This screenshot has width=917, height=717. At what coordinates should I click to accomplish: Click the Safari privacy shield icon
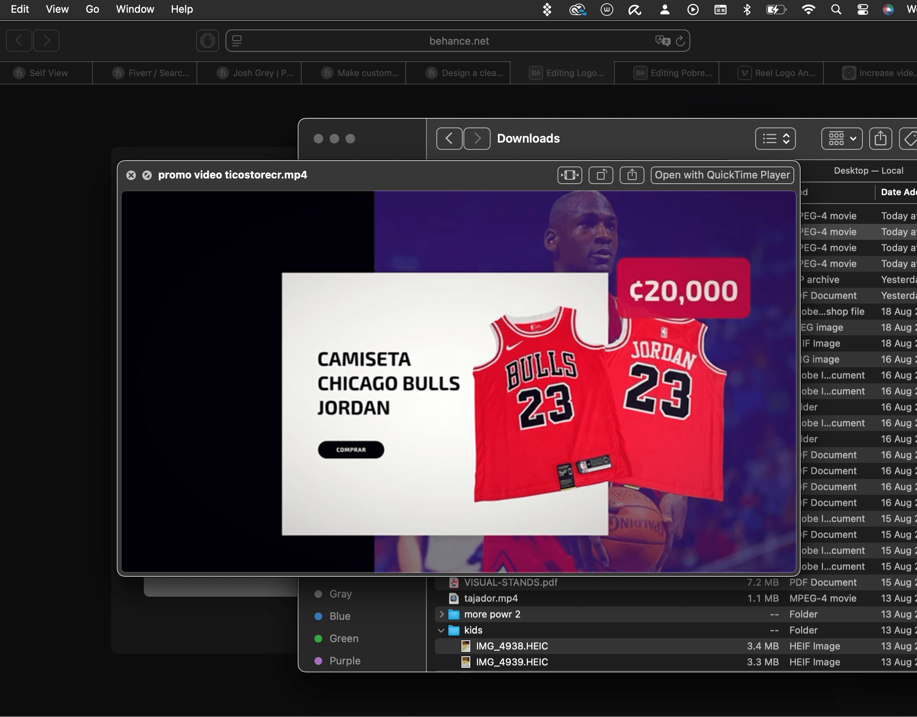[x=207, y=41]
